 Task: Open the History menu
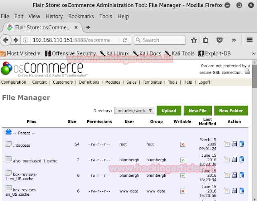click(x=54, y=16)
